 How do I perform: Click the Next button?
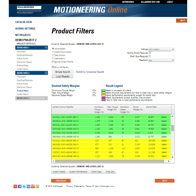(165, 181)
